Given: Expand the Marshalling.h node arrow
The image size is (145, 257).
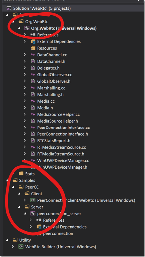Looking at the screenshot, I should [x=25, y=94].
